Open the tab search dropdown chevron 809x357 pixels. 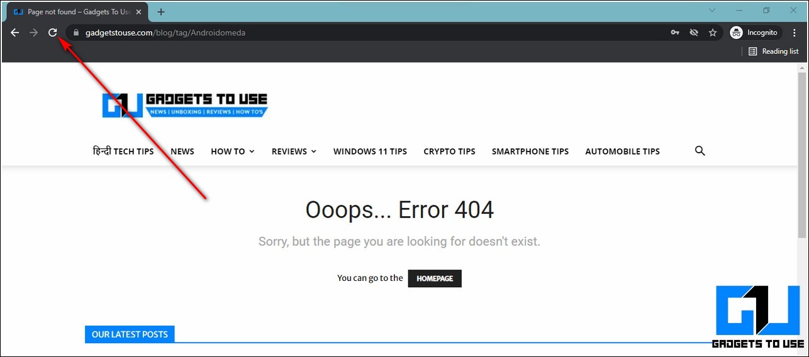[712, 11]
